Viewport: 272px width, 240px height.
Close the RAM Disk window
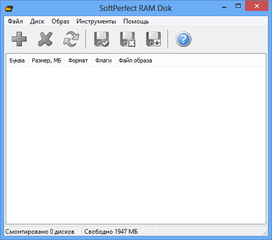[x=257, y=6]
